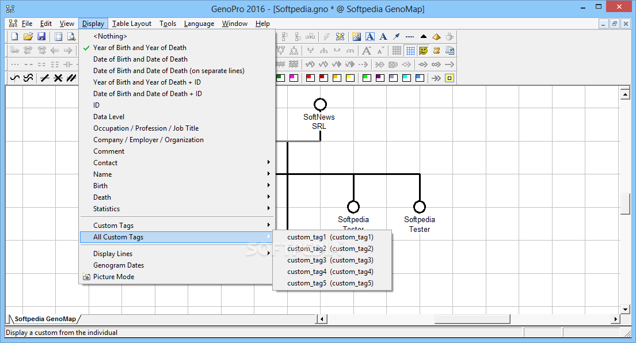Screen dimensions: 636x343
Task: Click the horizontal scrollbar right arrow
Action: click(x=616, y=319)
